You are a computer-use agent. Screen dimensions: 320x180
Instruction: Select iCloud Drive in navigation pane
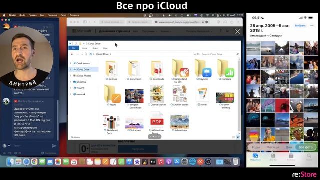point(83,69)
